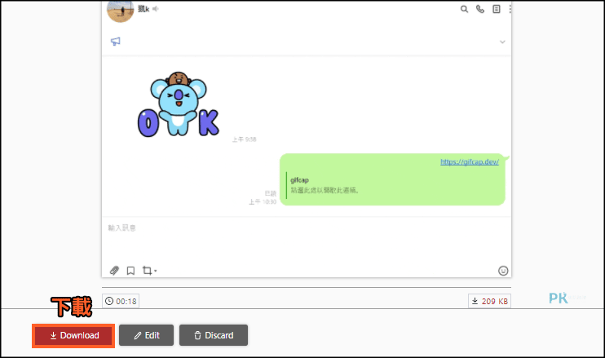Open the https://gifcap.dev/ link in chat
This screenshot has width=605, height=358.
(470, 161)
